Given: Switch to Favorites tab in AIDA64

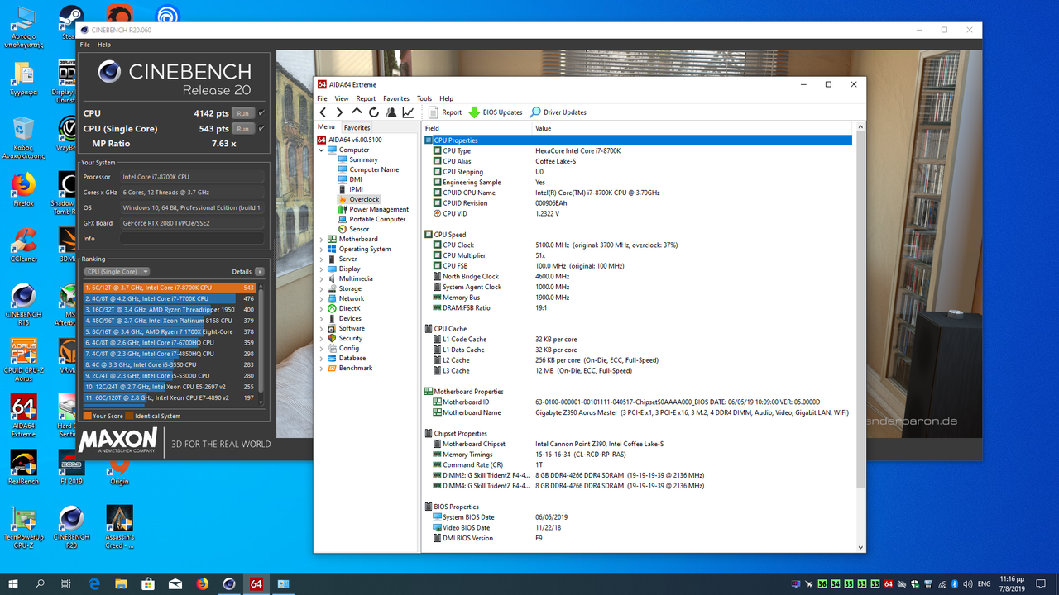Looking at the screenshot, I should pyautogui.click(x=357, y=127).
